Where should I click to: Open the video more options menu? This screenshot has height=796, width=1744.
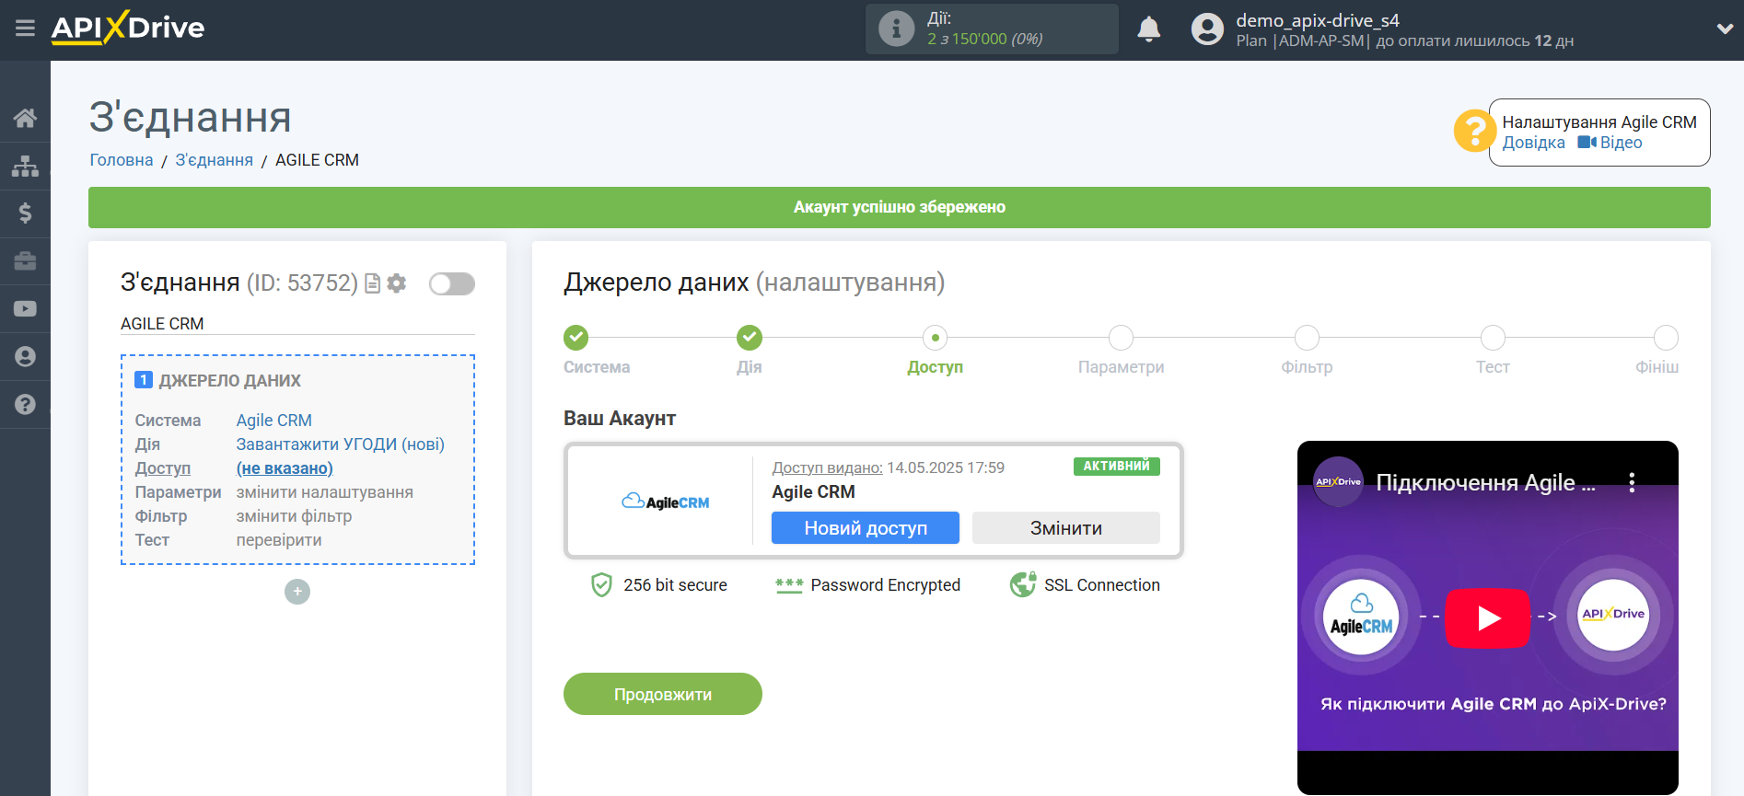[x=1632, y=483]
